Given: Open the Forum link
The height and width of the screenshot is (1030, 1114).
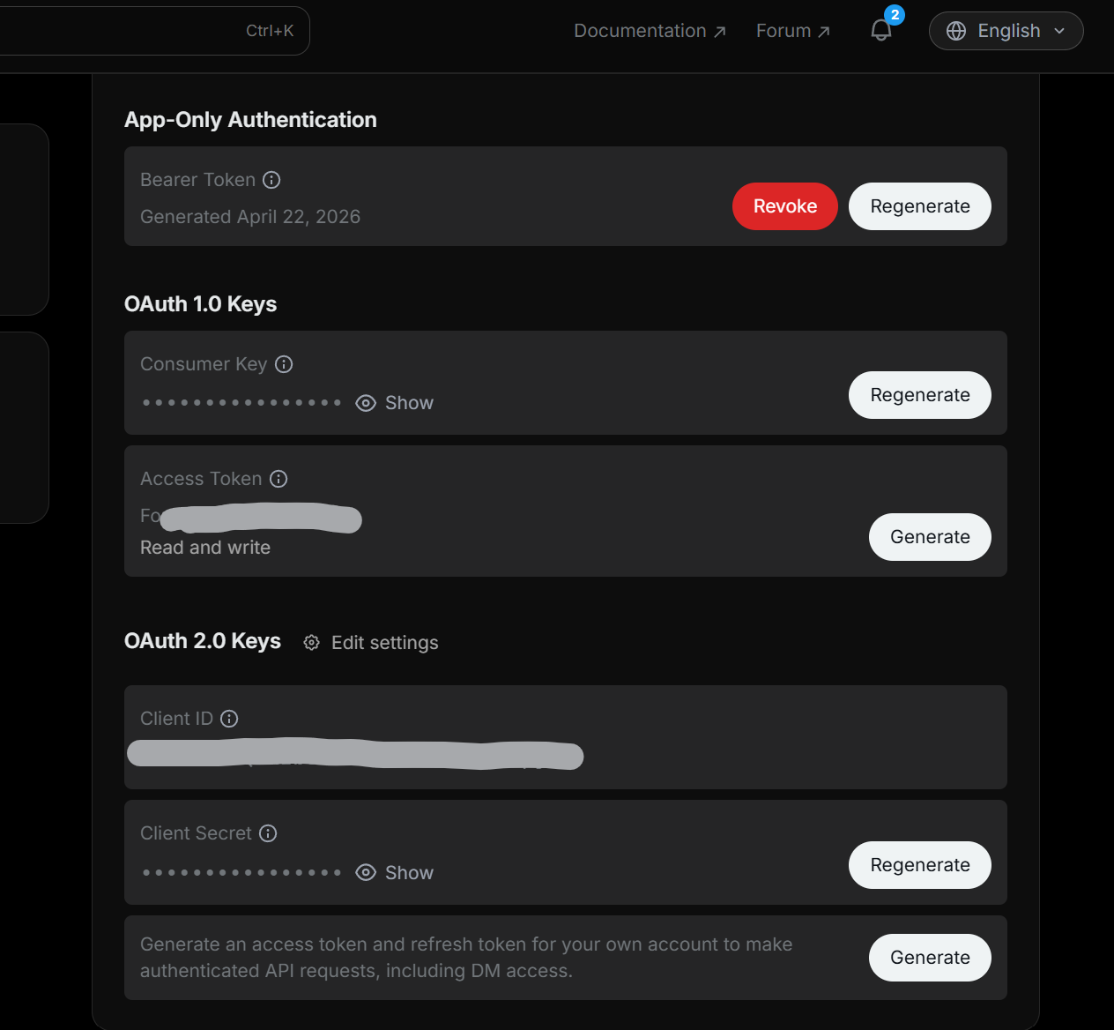Looking at the screenshot, I should (x=792, y=31).
